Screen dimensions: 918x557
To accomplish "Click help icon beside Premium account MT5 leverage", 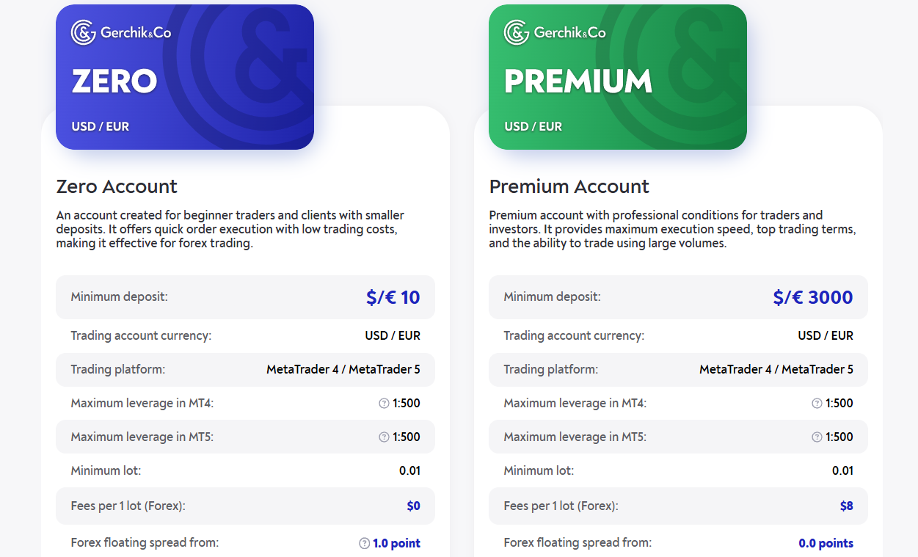I will [817, 437].
